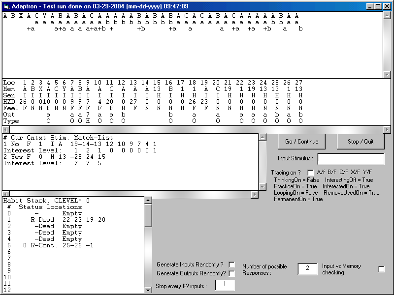Click PermanentOn = True status text
This screenshot has height=295, width=394.
[298, 199]
